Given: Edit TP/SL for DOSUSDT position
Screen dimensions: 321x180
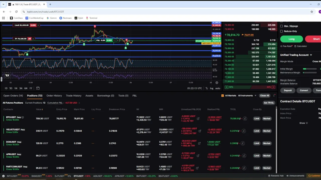Looking at the screenshot, I should (x=243, y=143).
